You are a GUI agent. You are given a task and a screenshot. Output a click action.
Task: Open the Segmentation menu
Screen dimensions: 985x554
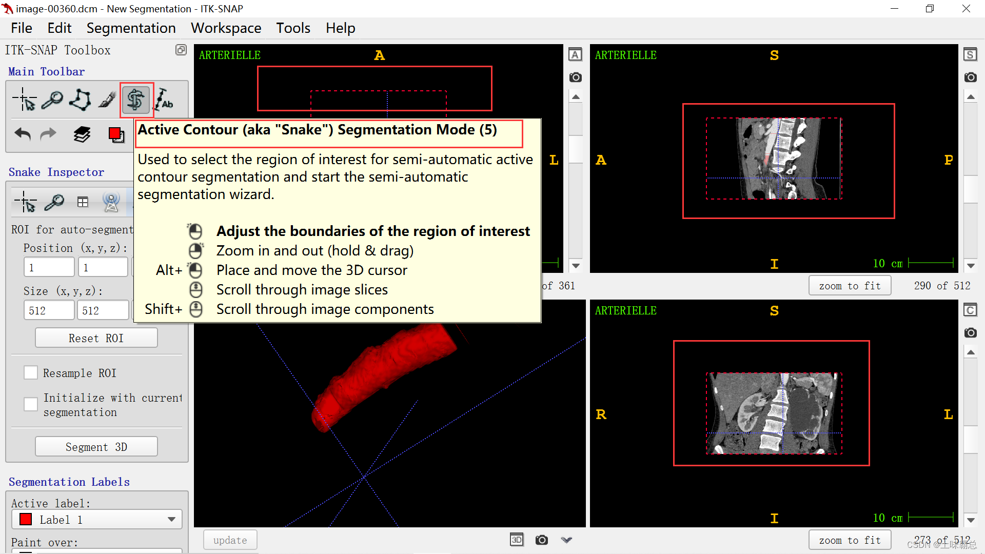point(131,28)
